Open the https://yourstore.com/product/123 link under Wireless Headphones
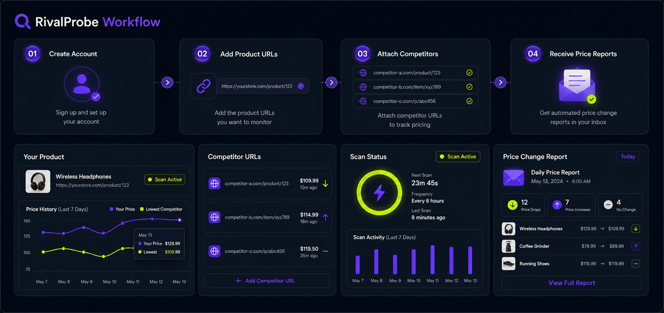 [93, 185]
